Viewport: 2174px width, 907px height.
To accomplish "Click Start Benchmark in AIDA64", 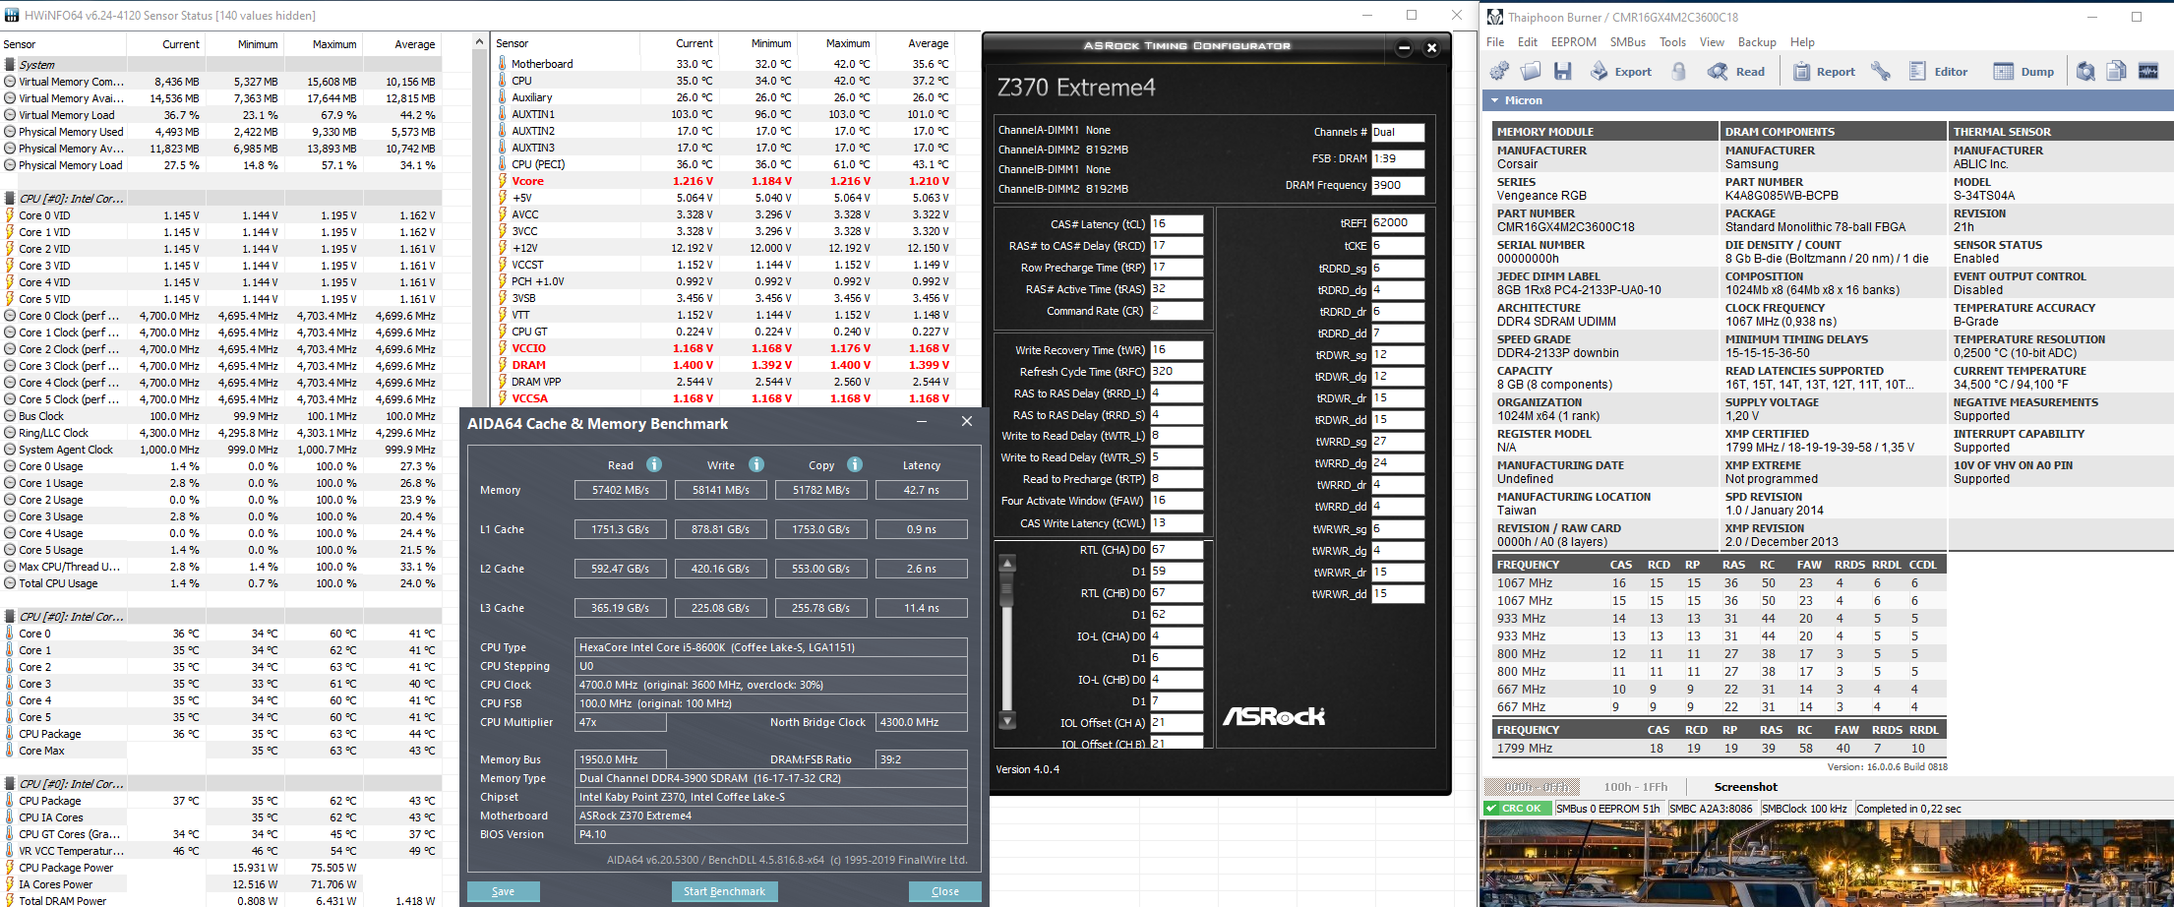I will [724, 891].
